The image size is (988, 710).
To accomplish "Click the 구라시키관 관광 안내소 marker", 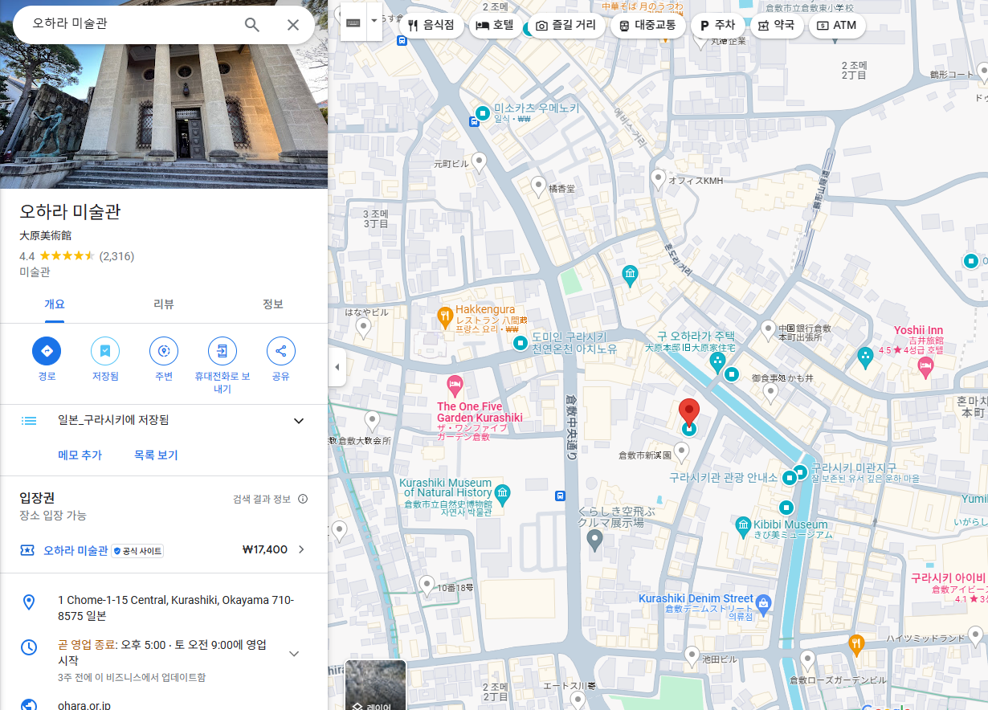I will click(x=789, y=478).
